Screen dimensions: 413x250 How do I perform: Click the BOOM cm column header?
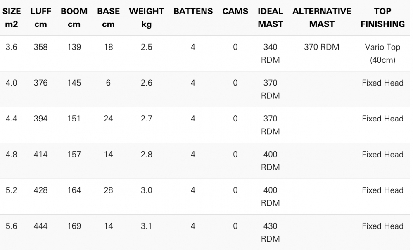click(x=74, y=18)
